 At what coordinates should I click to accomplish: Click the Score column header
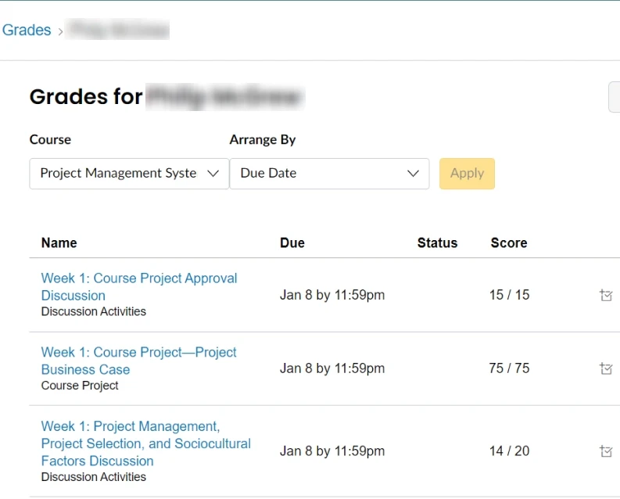point(509,243)
